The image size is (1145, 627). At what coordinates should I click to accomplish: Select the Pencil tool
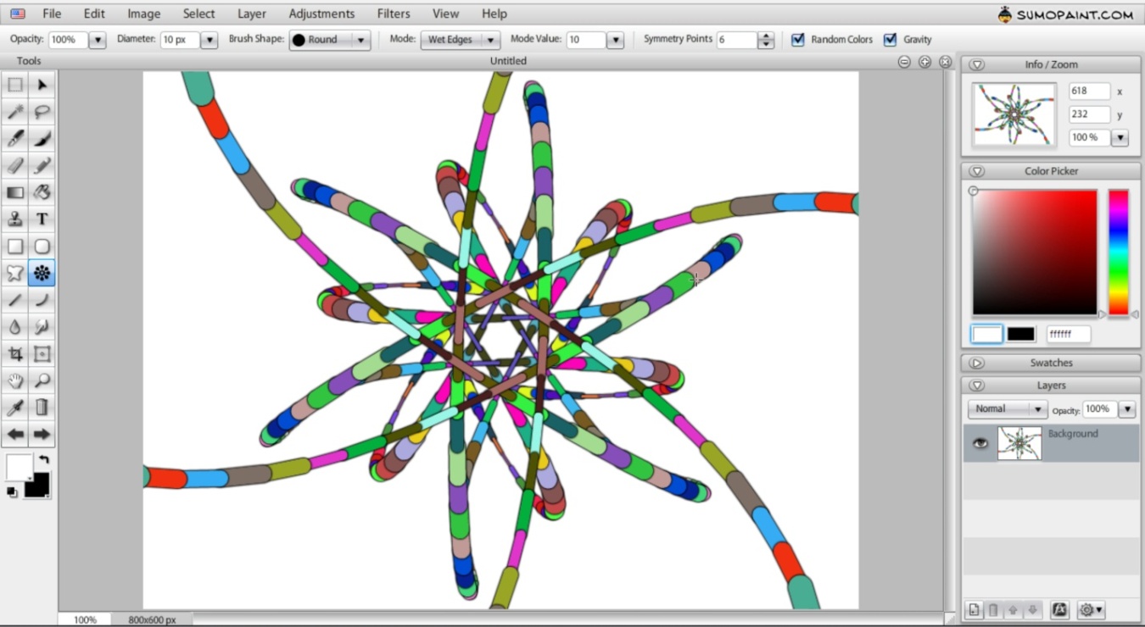click(42, 165)
